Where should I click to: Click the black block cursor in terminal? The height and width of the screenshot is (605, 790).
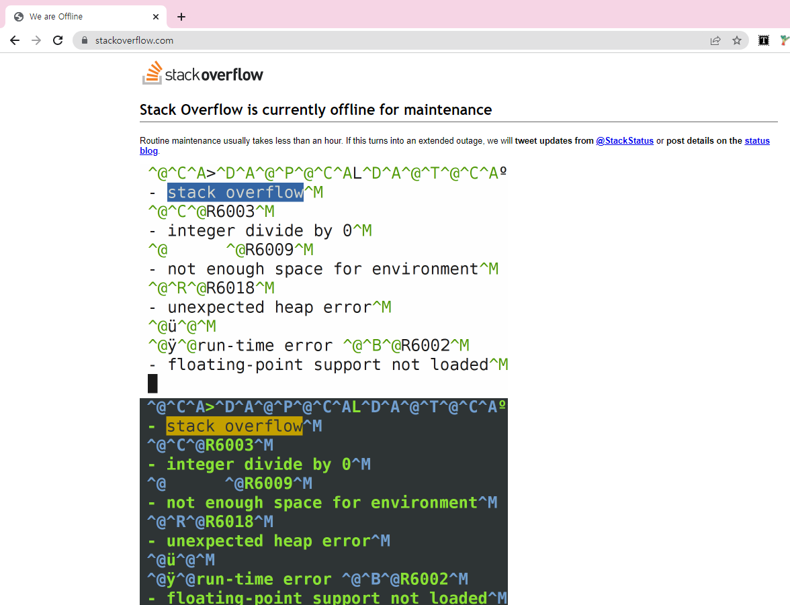152,384
